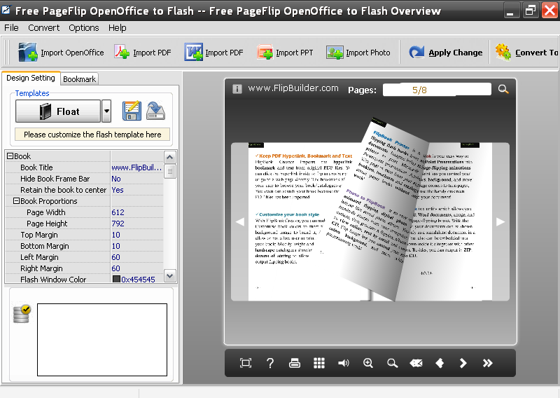Screen dimensions: 560x398
Task: Open the info icon in flipbook header
Action: [237, 89]
